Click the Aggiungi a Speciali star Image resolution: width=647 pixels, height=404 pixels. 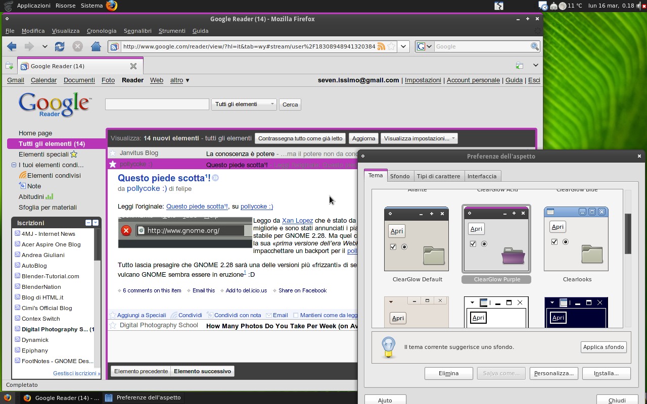113,315
